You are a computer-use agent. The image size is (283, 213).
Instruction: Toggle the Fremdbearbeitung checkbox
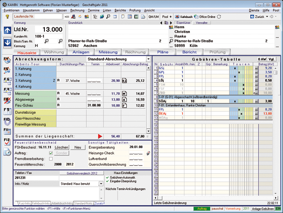(51, 159)
